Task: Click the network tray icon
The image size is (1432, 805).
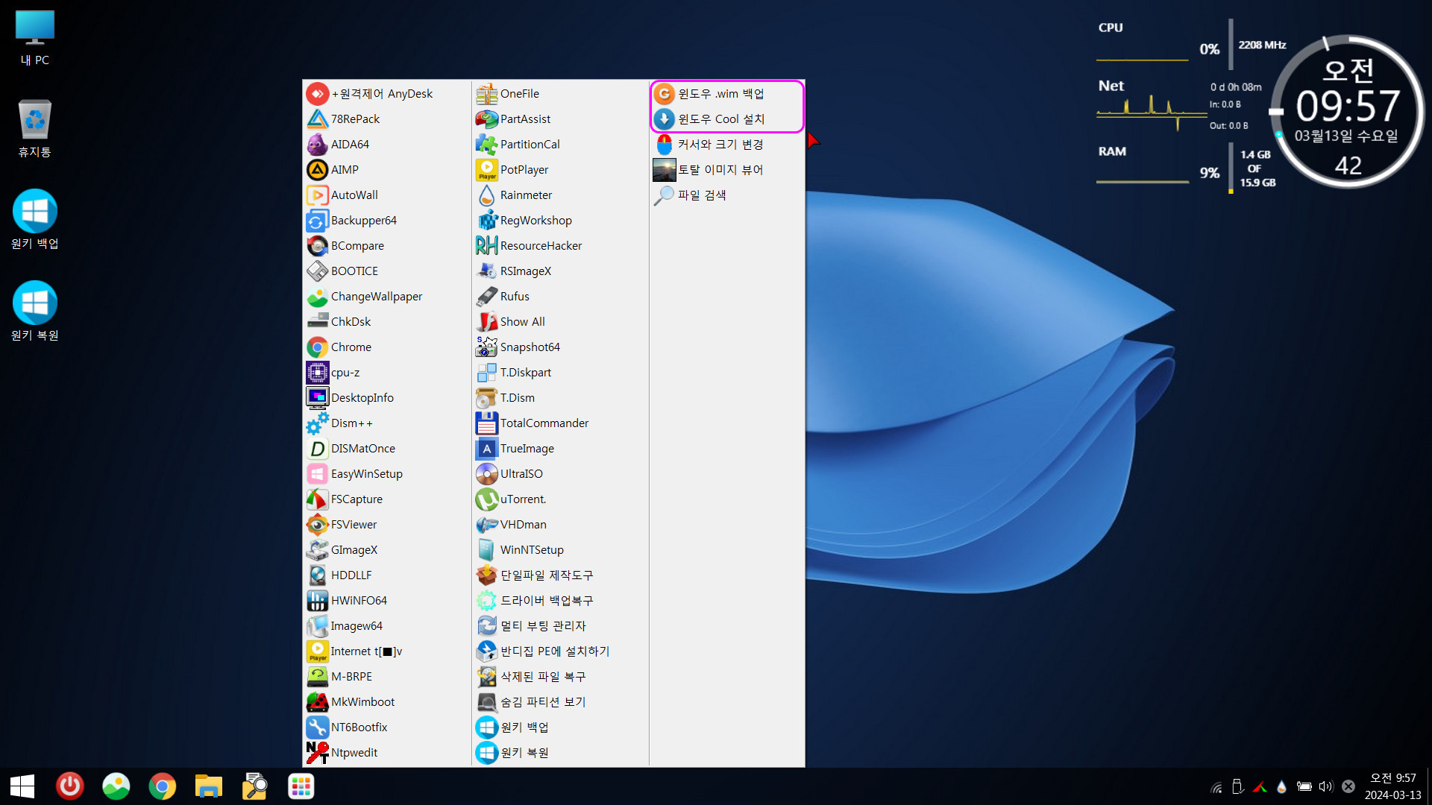Action: coord(1216,786)
